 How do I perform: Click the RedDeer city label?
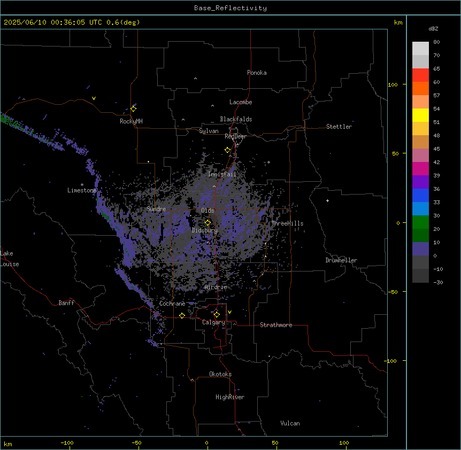(x=235, y=136)
